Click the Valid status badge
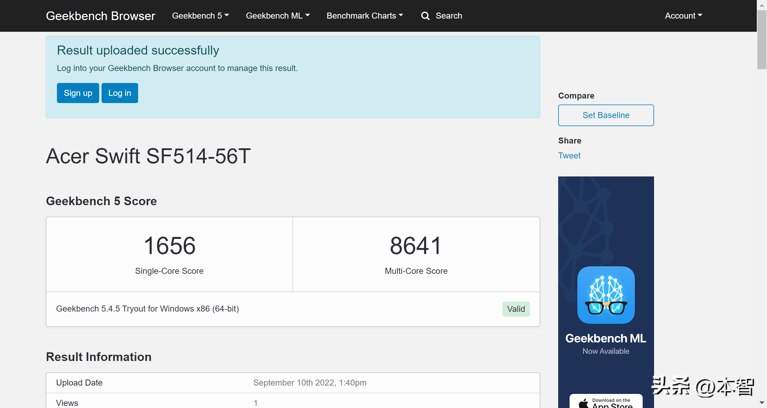The height and width of the screenshot is (408, 767). click(516, 309)
